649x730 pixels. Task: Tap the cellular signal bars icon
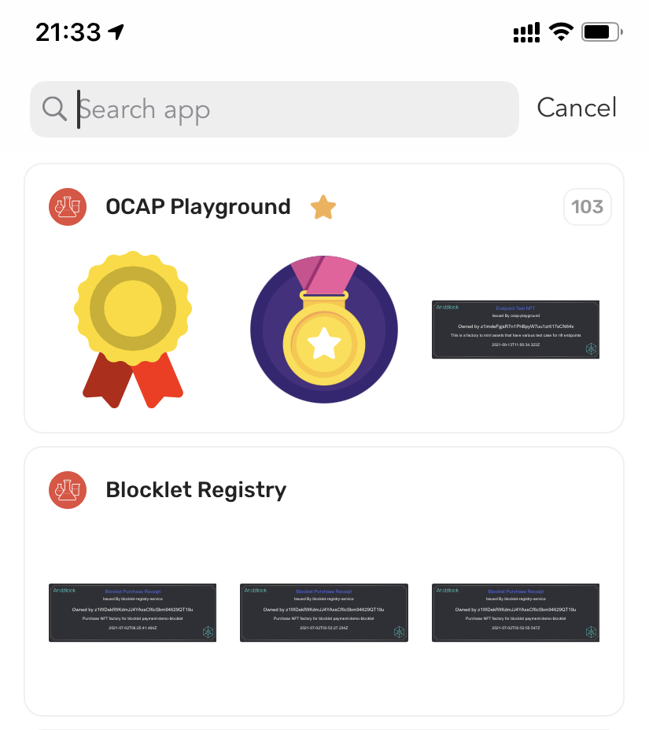point(526,32)
